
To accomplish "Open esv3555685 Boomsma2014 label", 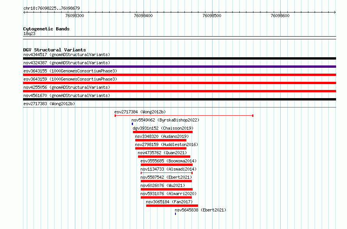I will (x=168, y=161).
